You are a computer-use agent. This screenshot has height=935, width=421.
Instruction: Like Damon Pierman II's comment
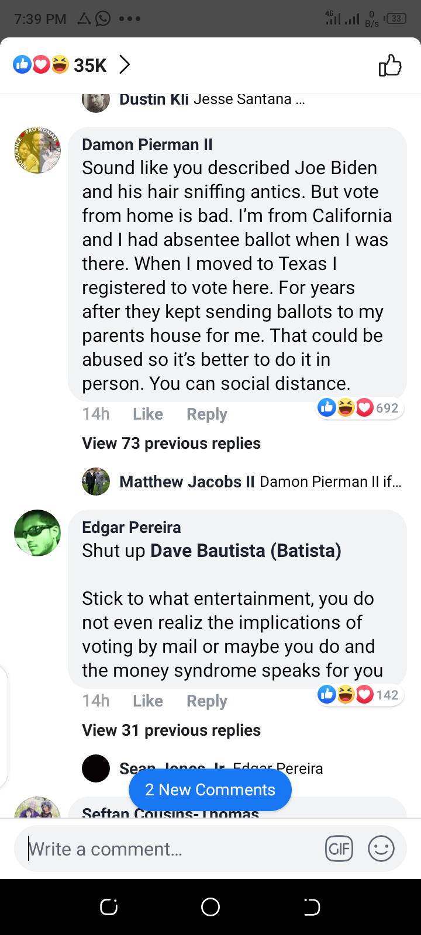click(148, 414)
